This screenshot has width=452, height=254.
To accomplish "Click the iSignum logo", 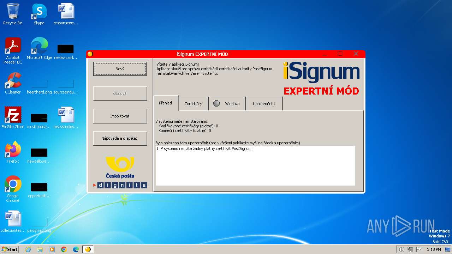I will point(321,72).
